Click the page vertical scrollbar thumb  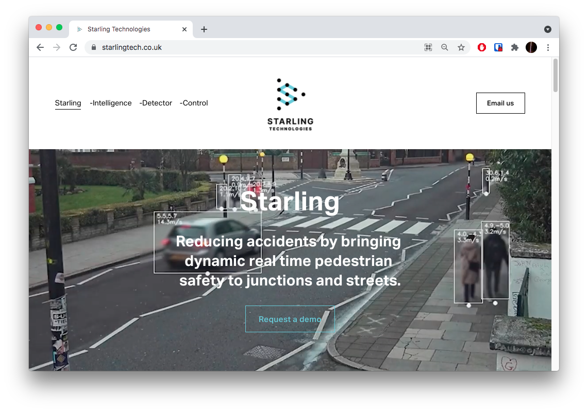pos(556,75)
